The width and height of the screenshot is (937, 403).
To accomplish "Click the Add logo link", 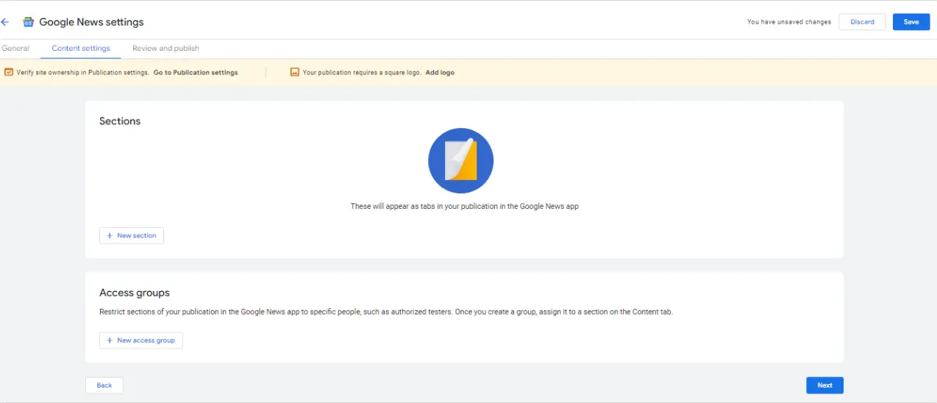I will point(440,73).
